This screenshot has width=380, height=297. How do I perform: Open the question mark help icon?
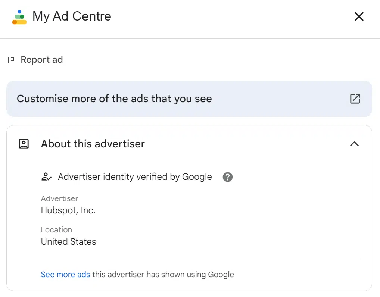228,177
